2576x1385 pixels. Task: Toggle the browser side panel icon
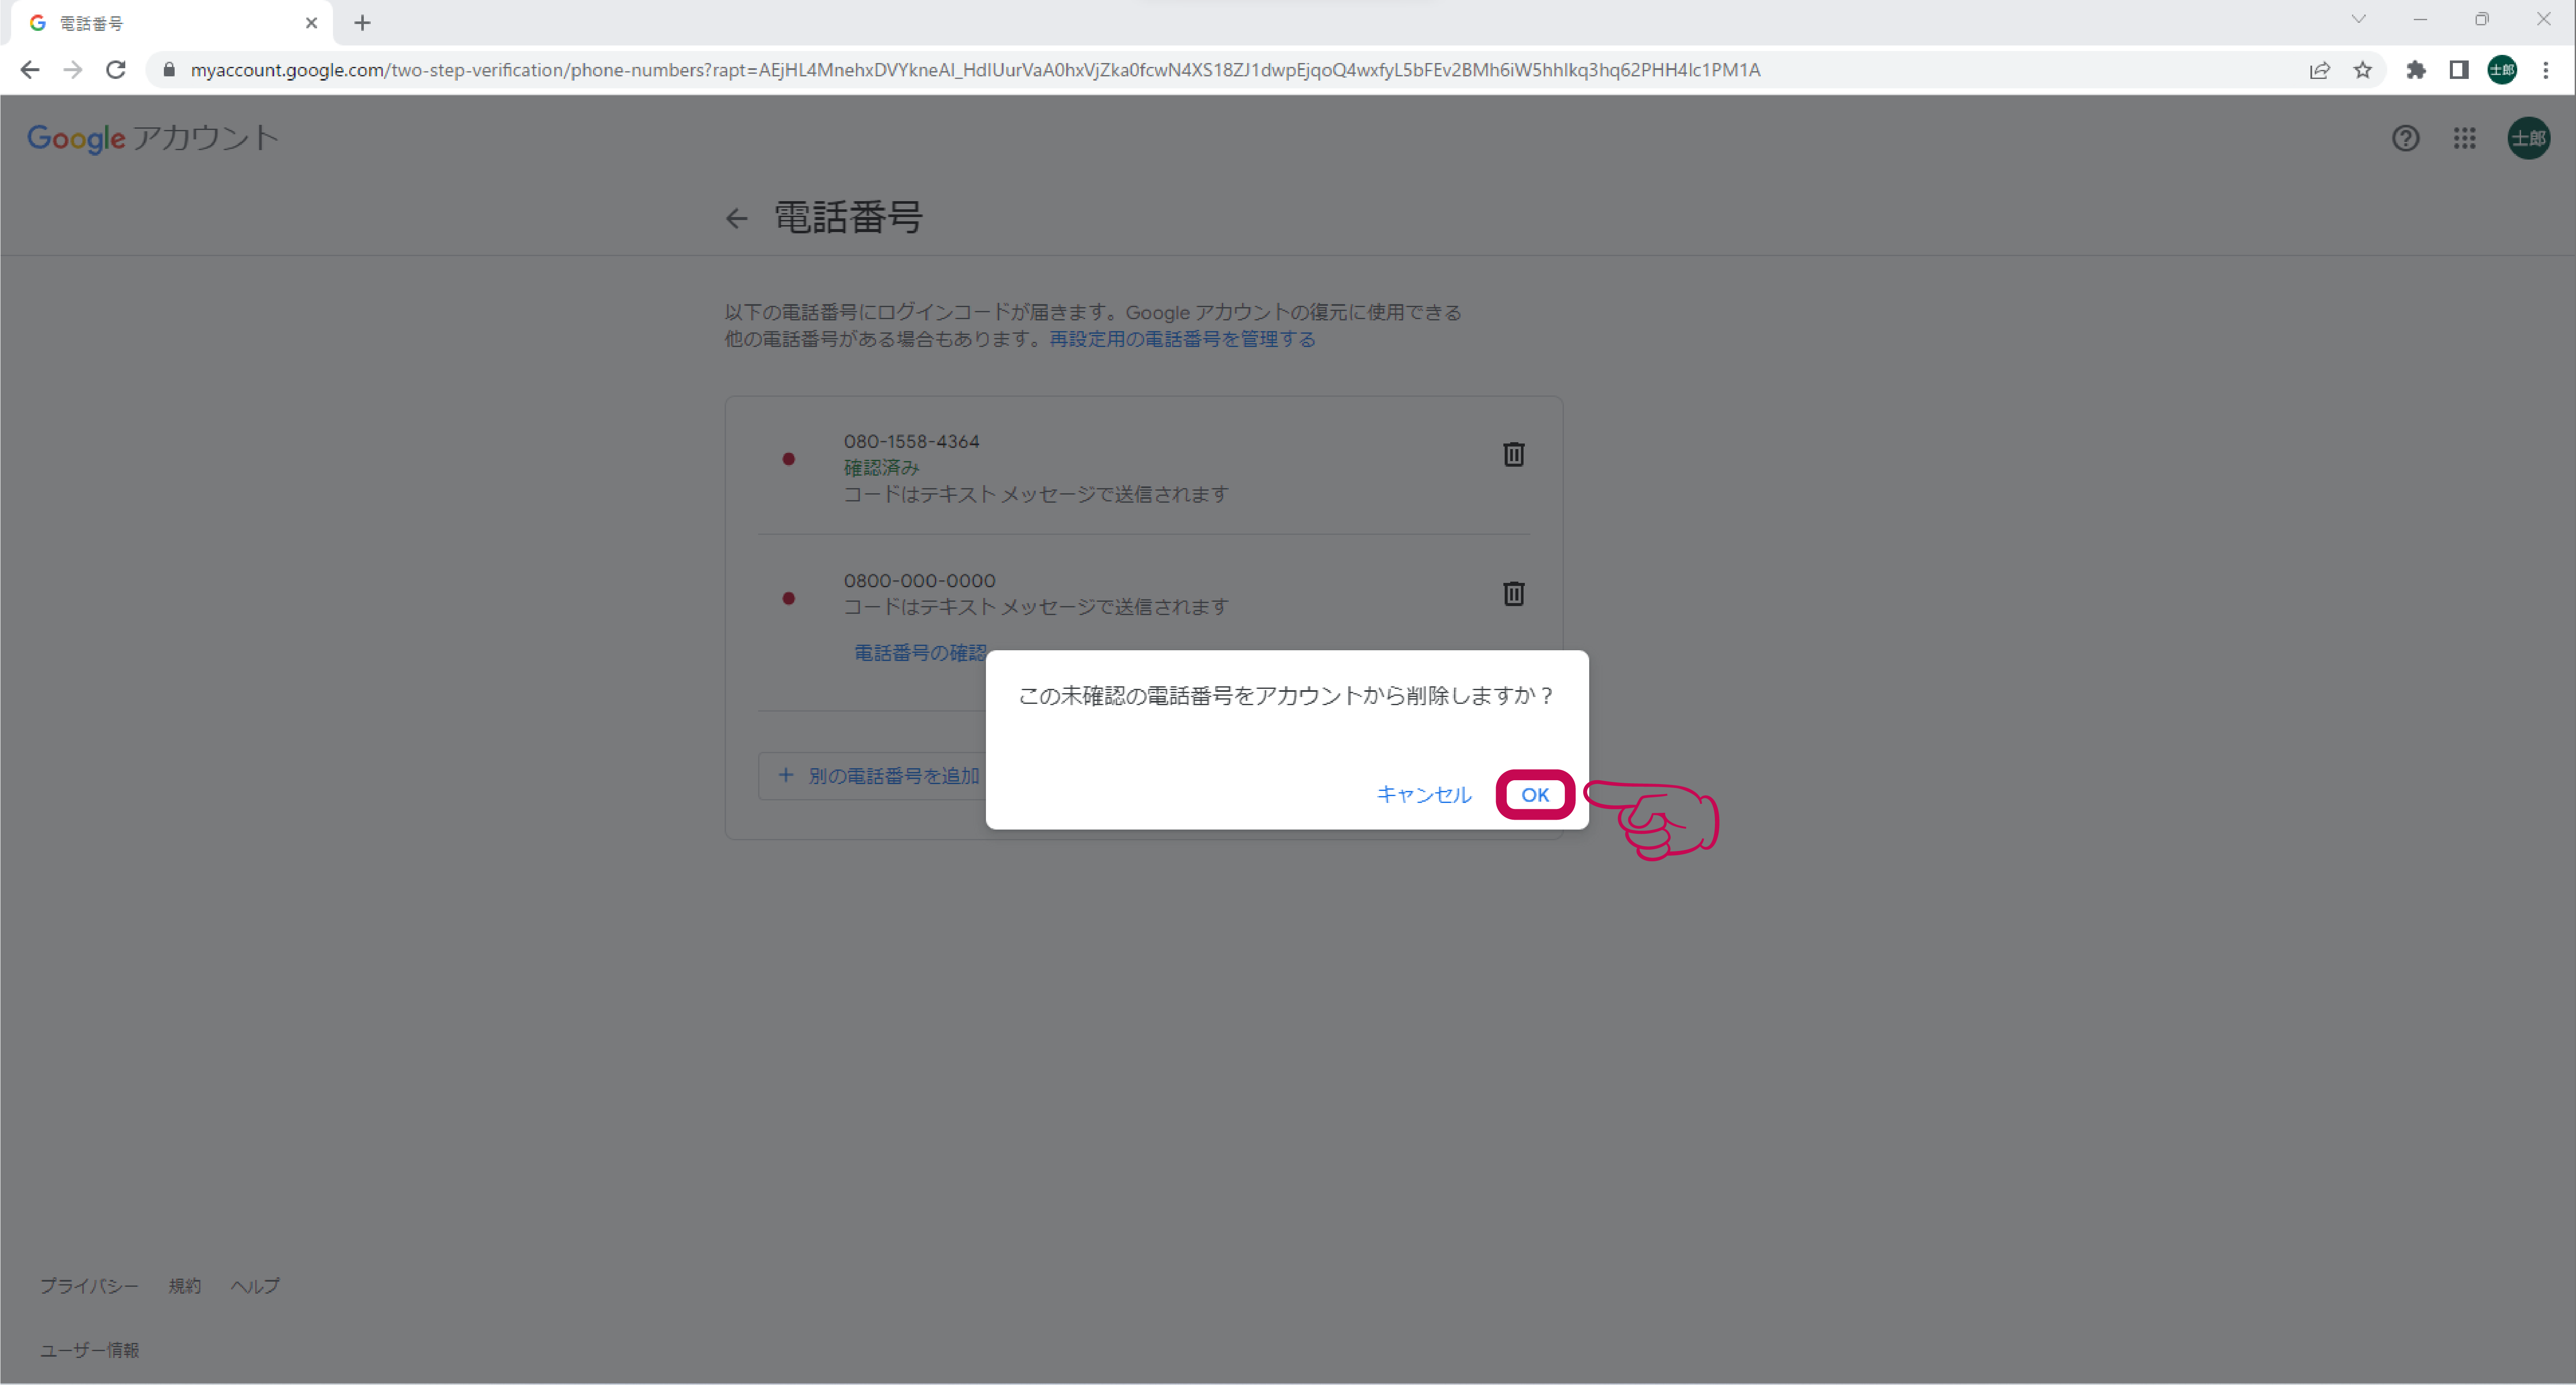2459,70
